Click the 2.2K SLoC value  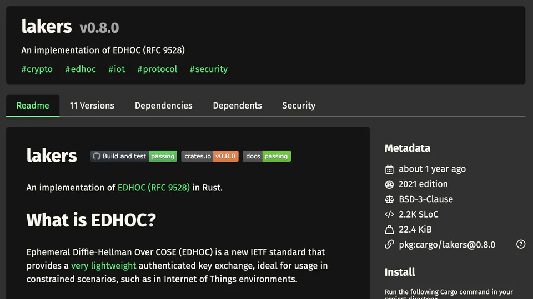click(419, 214)
